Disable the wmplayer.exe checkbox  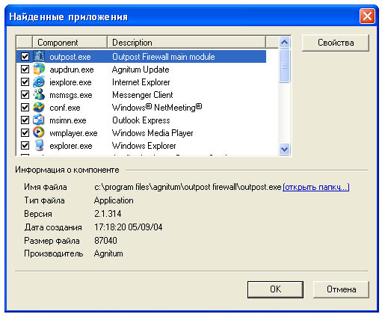tap(25, 133)
